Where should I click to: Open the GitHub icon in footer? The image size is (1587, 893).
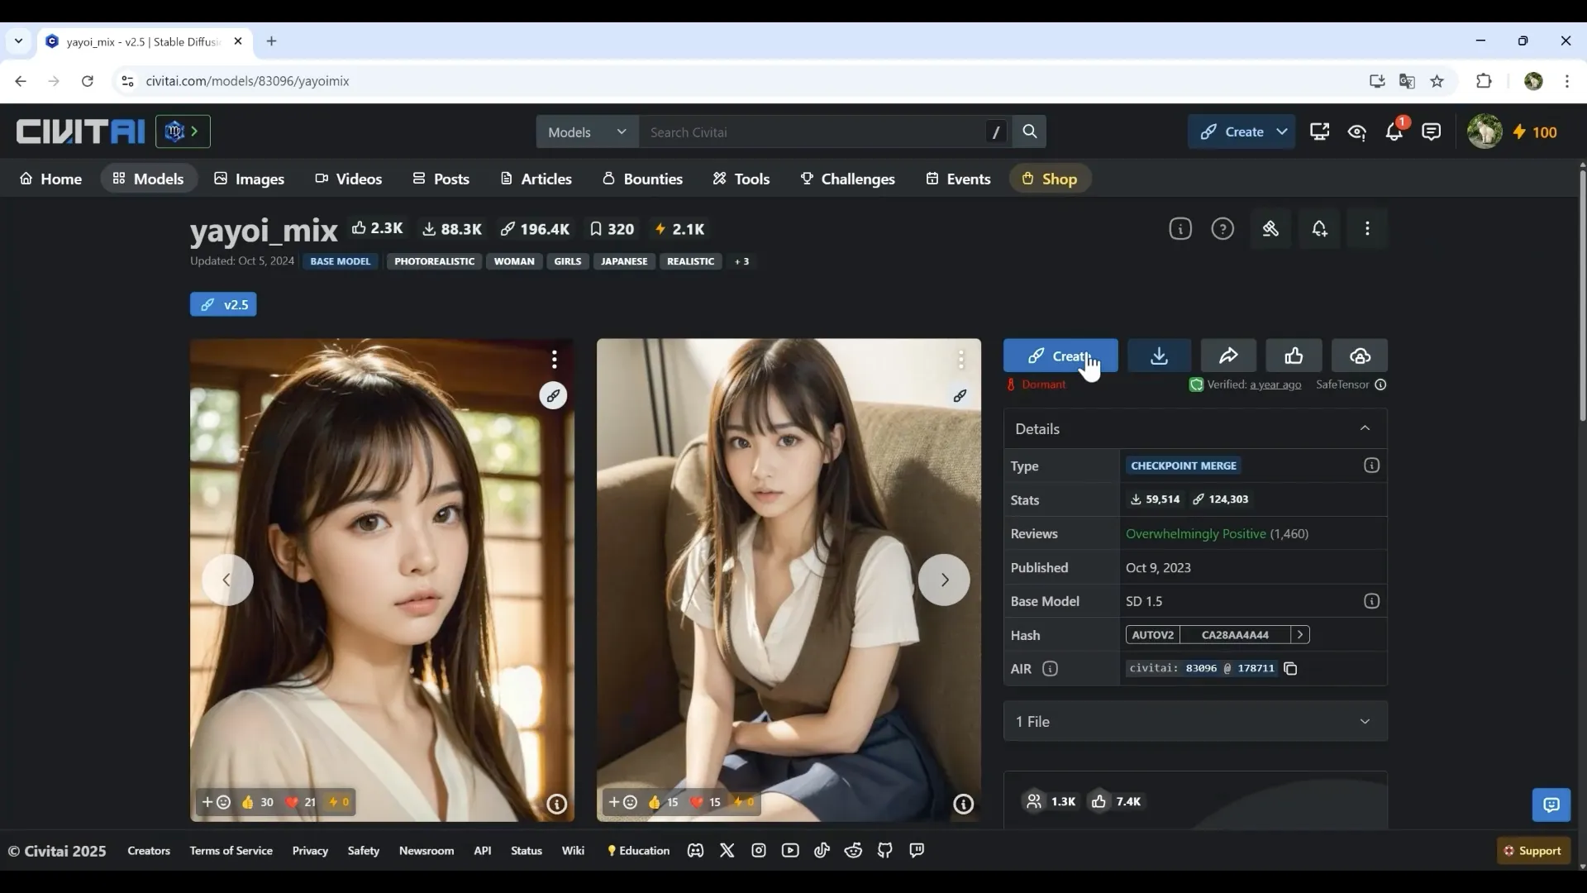885,851
